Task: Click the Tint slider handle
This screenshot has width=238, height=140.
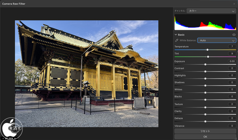Action: pos(208,57)
